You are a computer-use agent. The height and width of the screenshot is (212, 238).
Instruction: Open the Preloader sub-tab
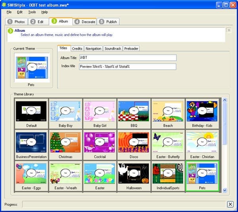point(131,48)
